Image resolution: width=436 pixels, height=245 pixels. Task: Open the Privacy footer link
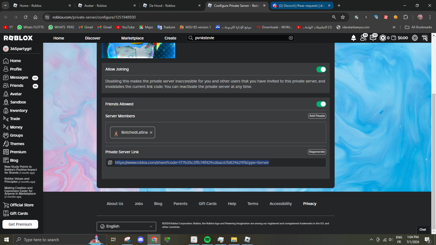click(310, 204)
